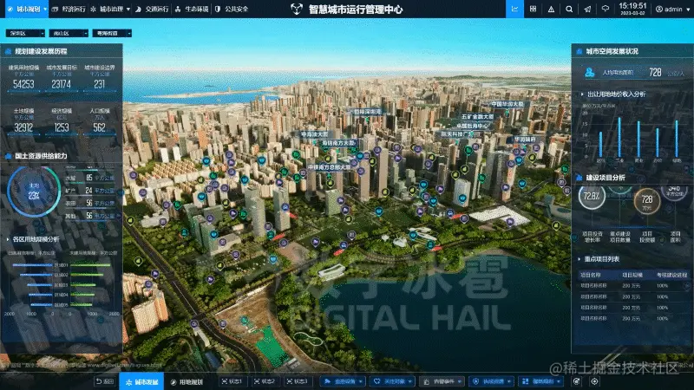Expand the 各区用地规模分析 section arrow
The height and width of the screenshot is (390, 694).
pyautogui.click(x=8, y=239)
